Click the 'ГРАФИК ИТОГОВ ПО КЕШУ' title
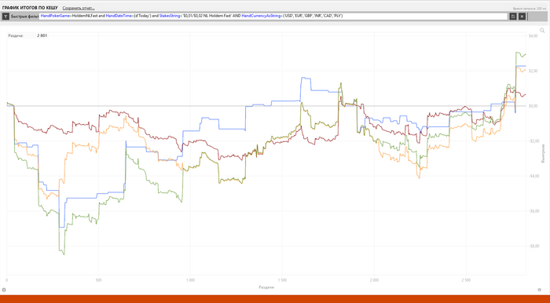550x303 pixels. point(30,8)
